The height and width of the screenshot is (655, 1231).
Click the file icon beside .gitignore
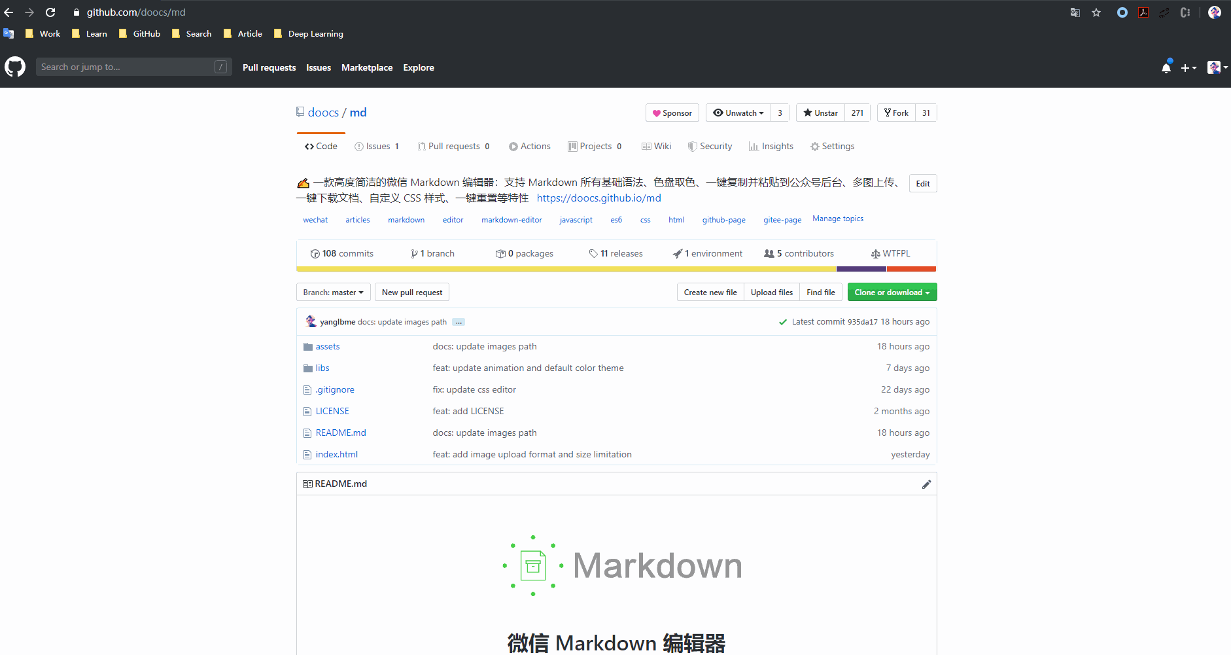tap(307, 390)
